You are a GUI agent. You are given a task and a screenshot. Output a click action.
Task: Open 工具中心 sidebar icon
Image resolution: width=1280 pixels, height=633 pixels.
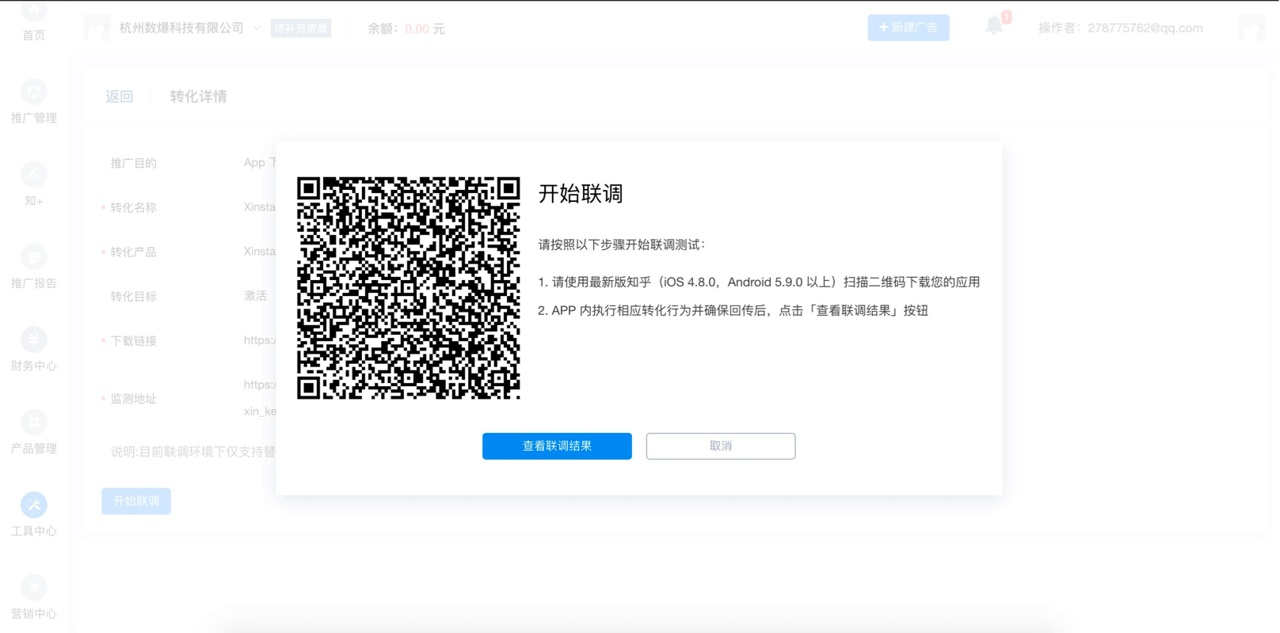pos(34,505)
